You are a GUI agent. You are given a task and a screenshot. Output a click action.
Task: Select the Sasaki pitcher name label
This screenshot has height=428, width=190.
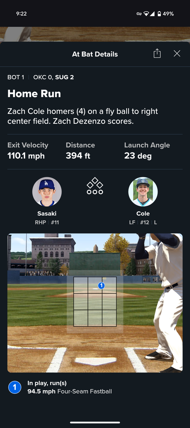click(x=47, y=214)
